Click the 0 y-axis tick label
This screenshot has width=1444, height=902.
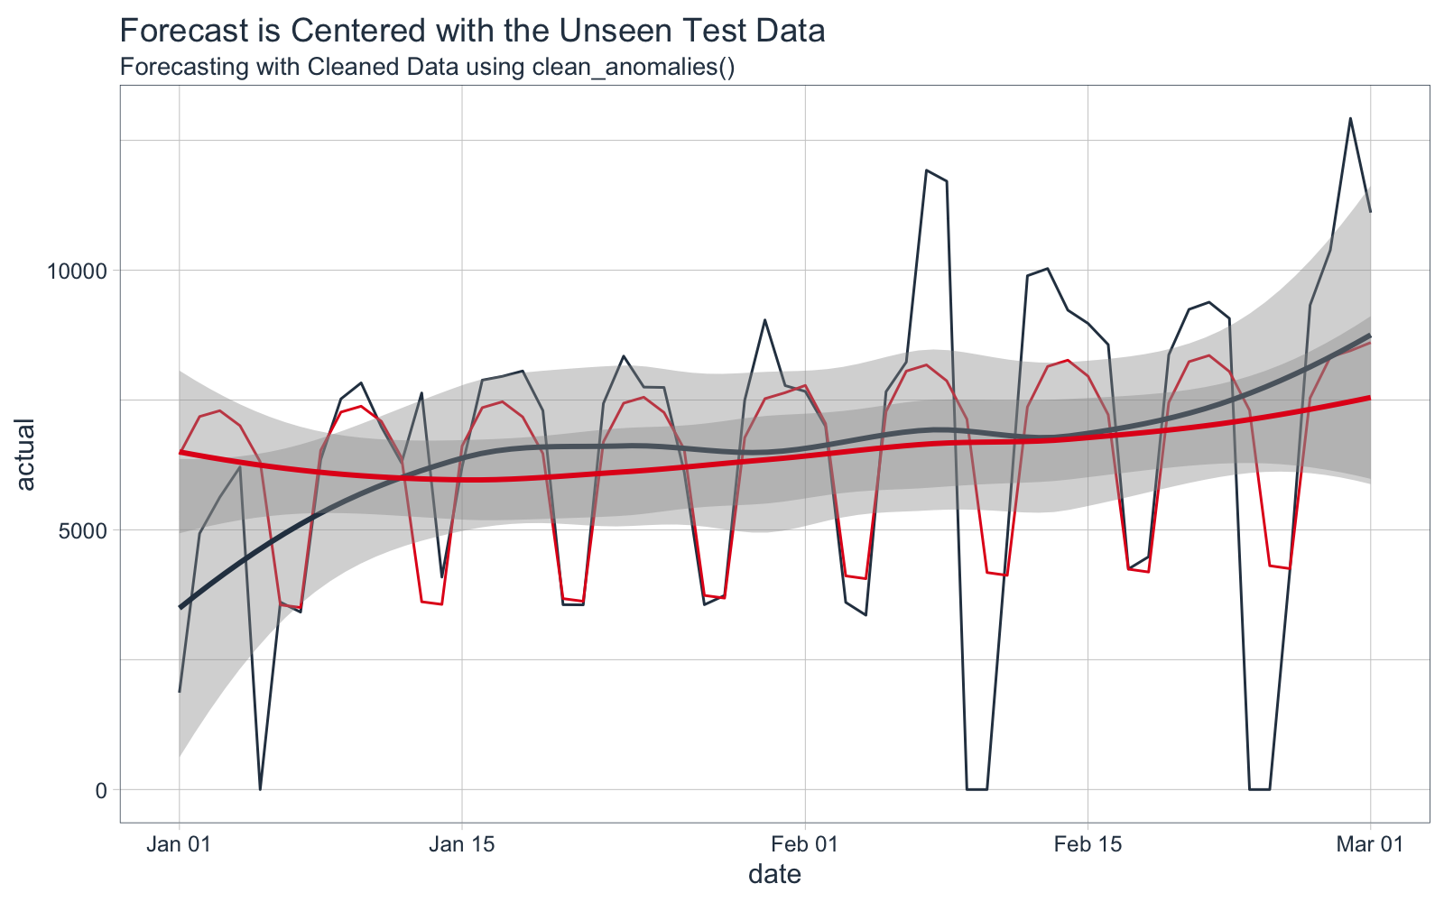[102, 790]
